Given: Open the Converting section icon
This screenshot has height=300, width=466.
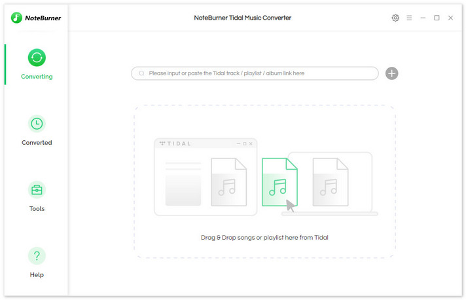Looking at the screenshot, I should click(37, 58).
